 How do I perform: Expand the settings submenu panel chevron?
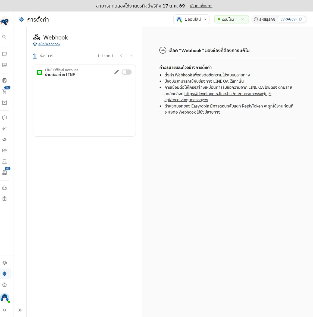point(20,310)
